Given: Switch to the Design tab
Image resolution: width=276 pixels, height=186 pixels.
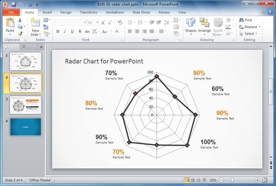Looking at the screenshot, I should coord(66,12).
